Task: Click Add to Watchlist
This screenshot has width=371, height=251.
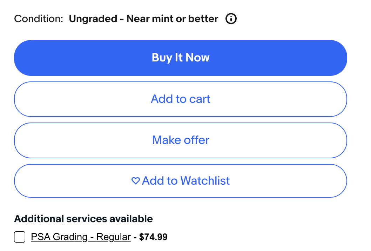Action: pyautogui.click(x=180, y=181)
